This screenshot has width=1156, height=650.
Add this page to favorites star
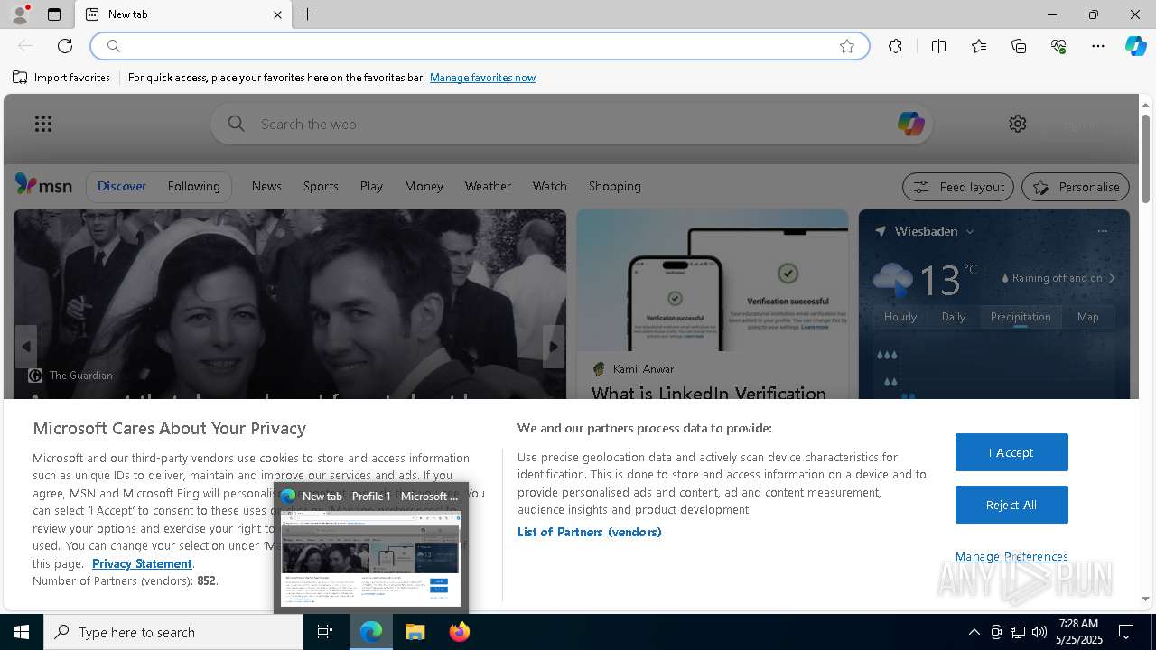pos(847,46)
